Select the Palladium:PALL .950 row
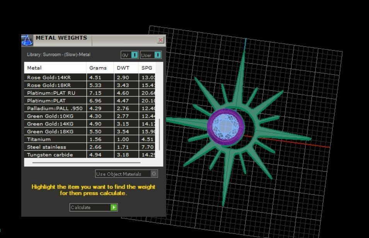Screen dimensions: 369x238 pos(90,108)
